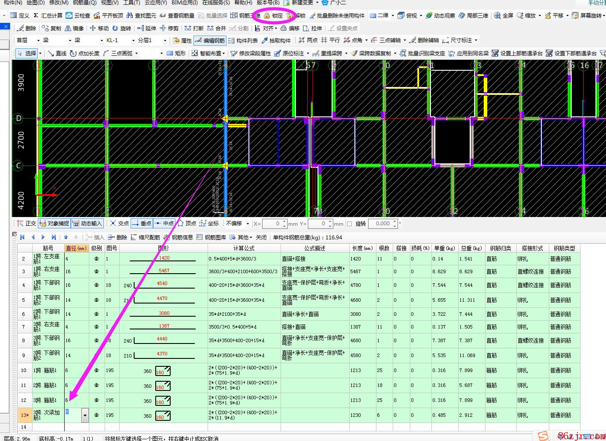The image size is (606, 441).
Task: Click the X coordinate input field
Action: [273, 224]
